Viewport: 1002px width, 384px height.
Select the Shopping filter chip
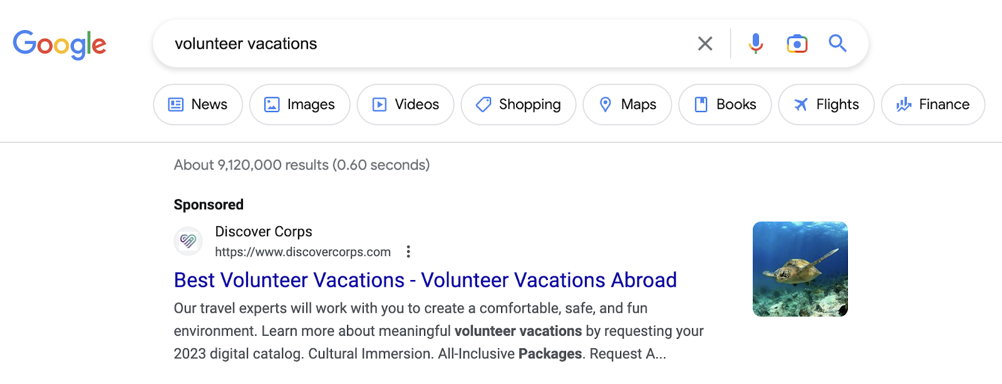519,105
